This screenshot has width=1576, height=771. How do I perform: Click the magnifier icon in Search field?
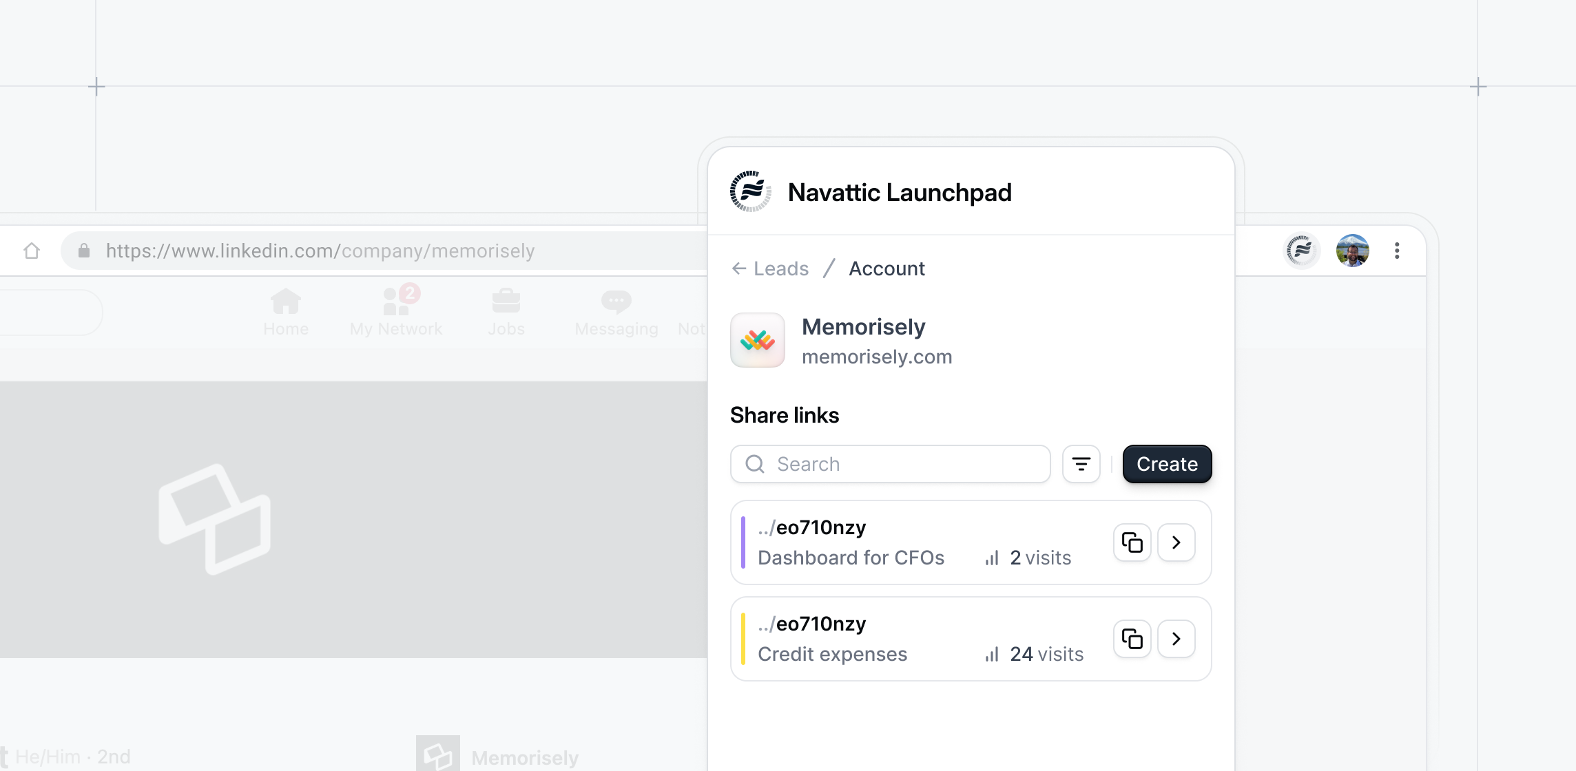pos(755,464)
